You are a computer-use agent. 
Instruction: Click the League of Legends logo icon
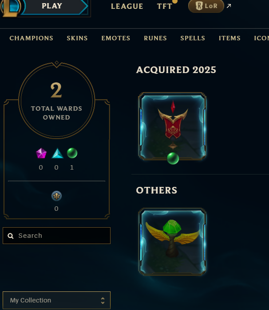[x=10, y=7]
